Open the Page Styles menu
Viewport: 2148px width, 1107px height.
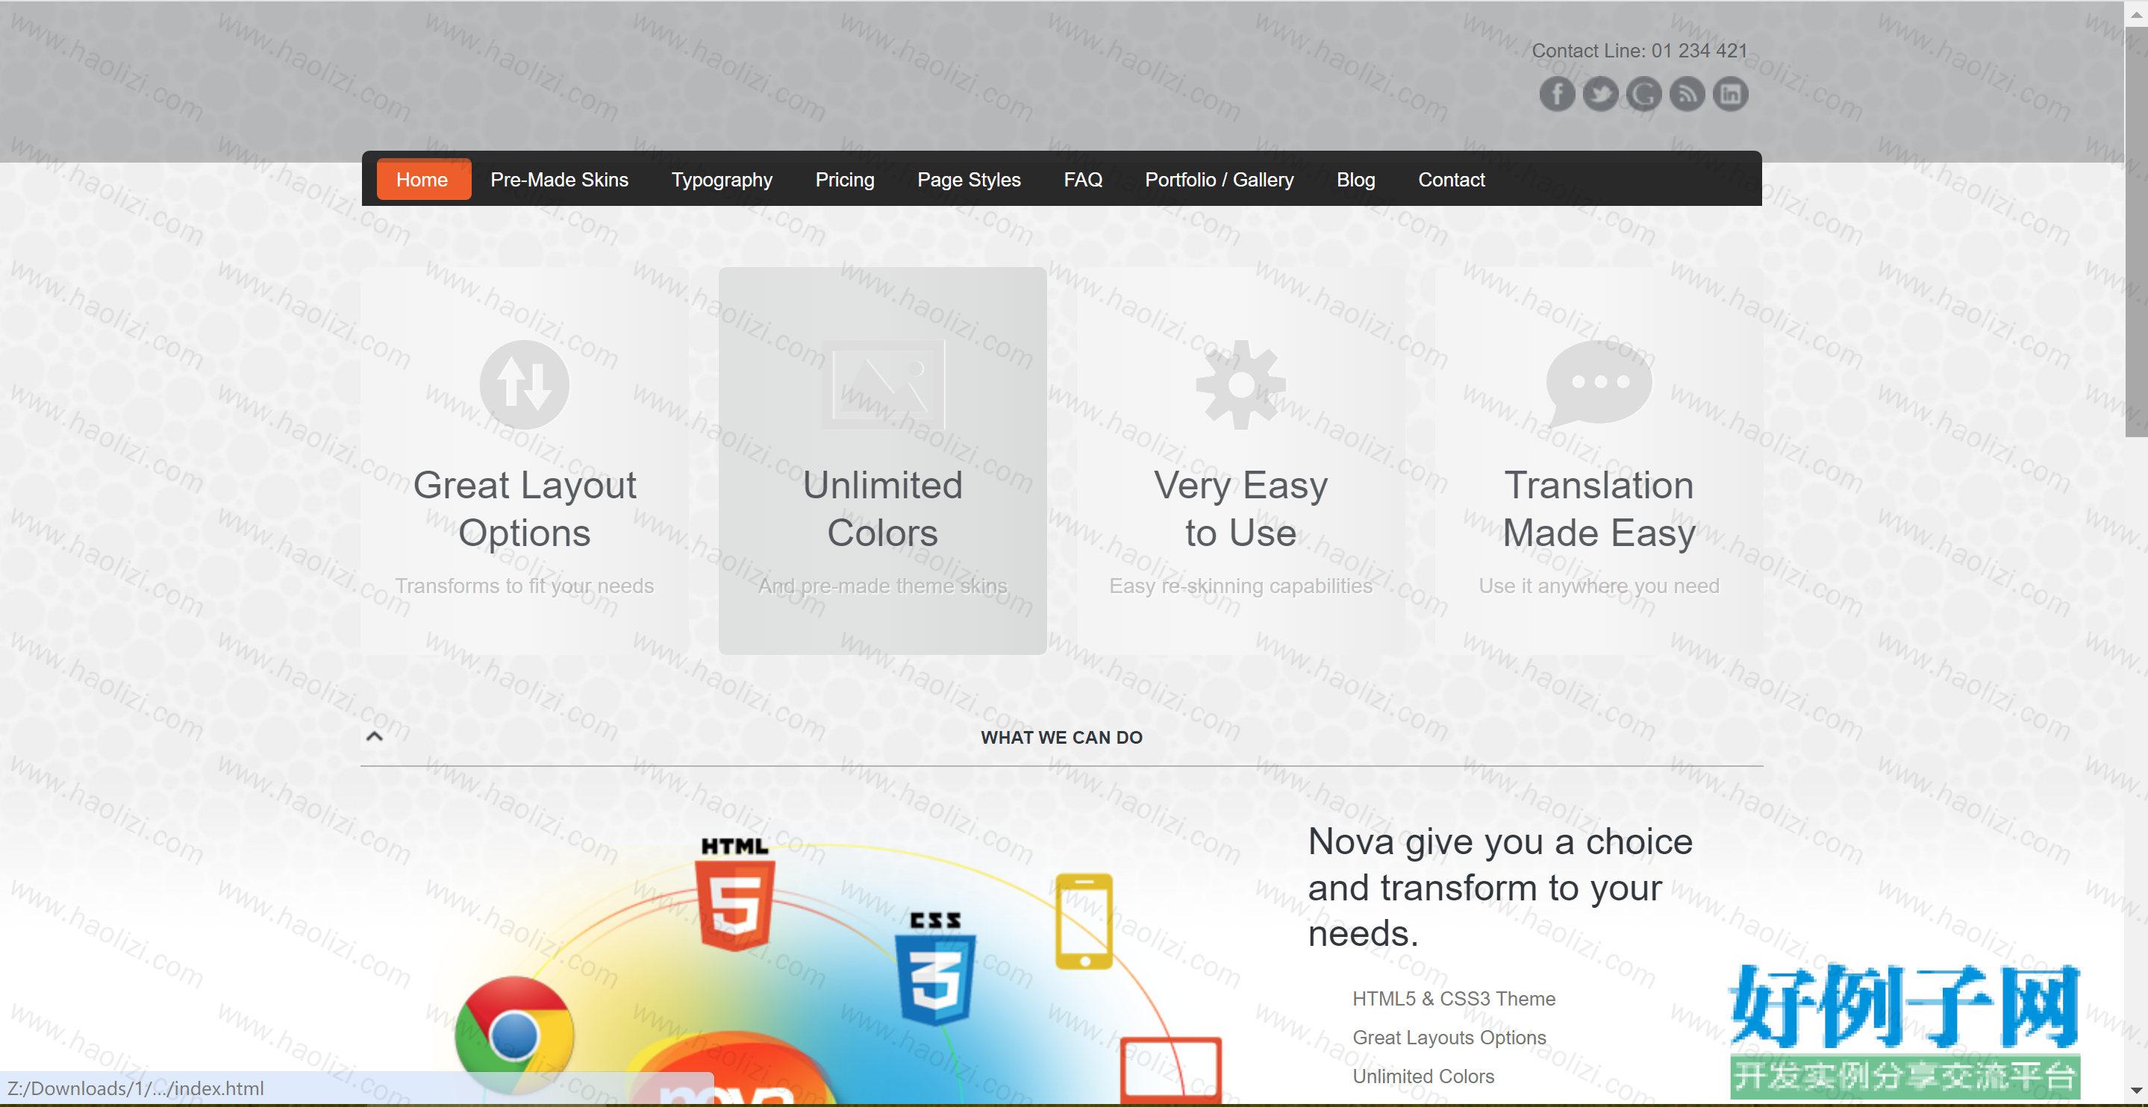pos(969,180)
